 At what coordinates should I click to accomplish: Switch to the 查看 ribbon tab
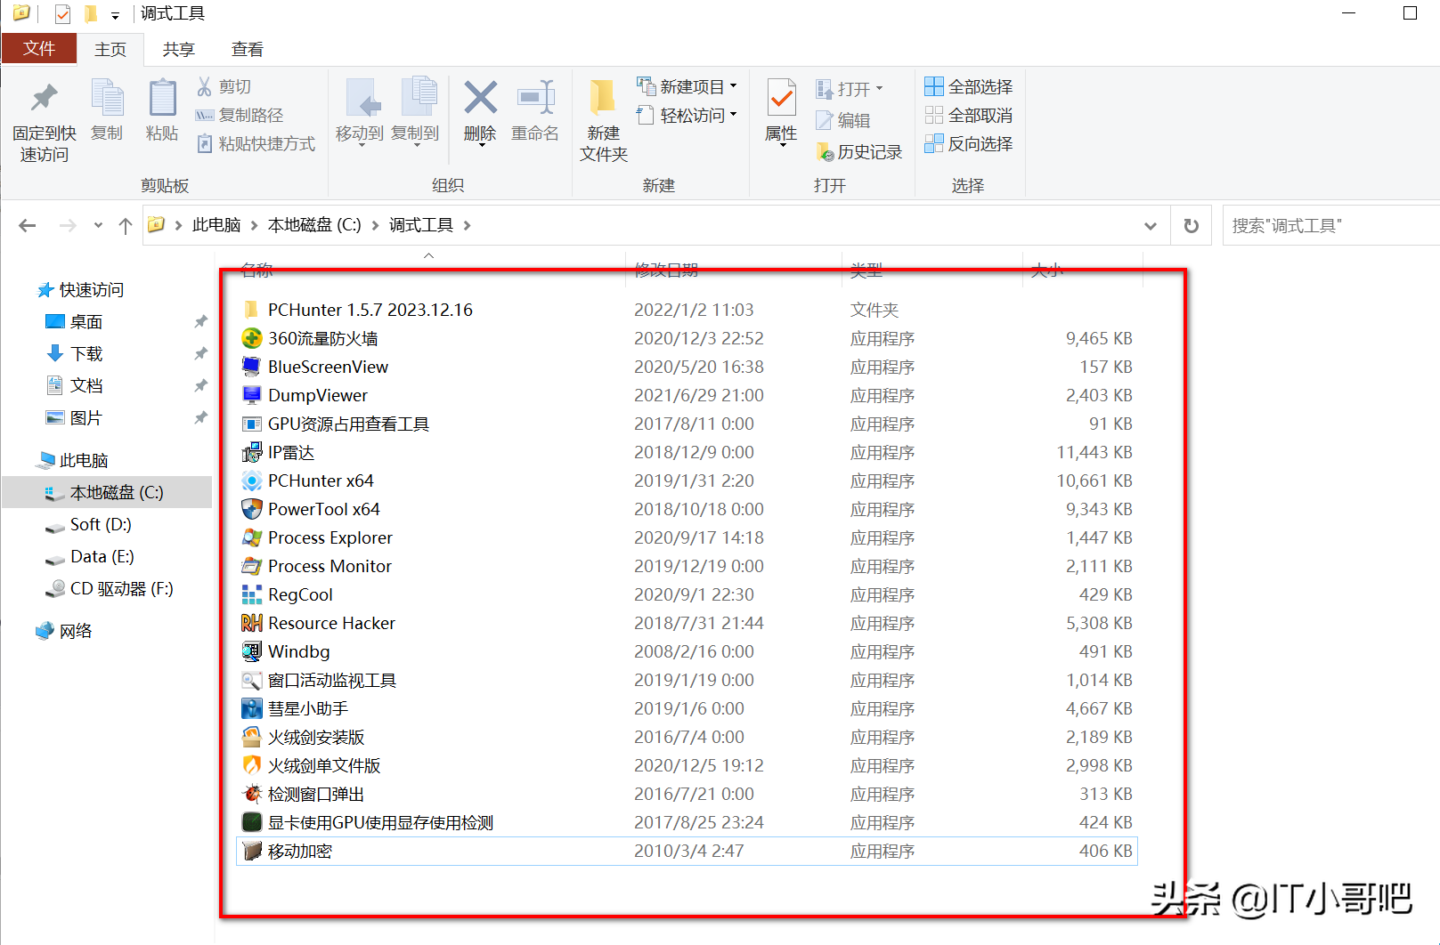[247, 49]
